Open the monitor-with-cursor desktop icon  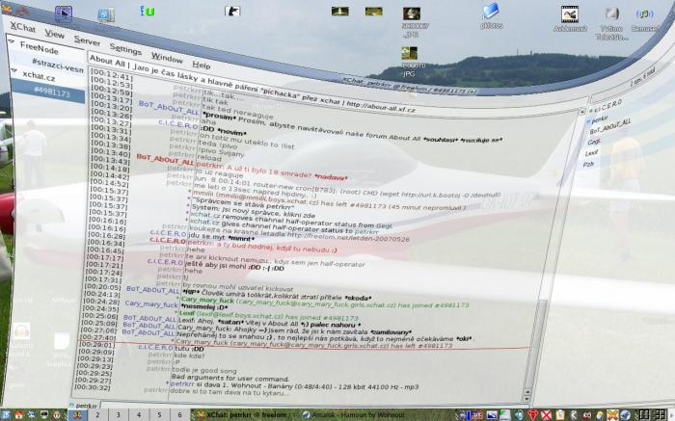[64, 14]
